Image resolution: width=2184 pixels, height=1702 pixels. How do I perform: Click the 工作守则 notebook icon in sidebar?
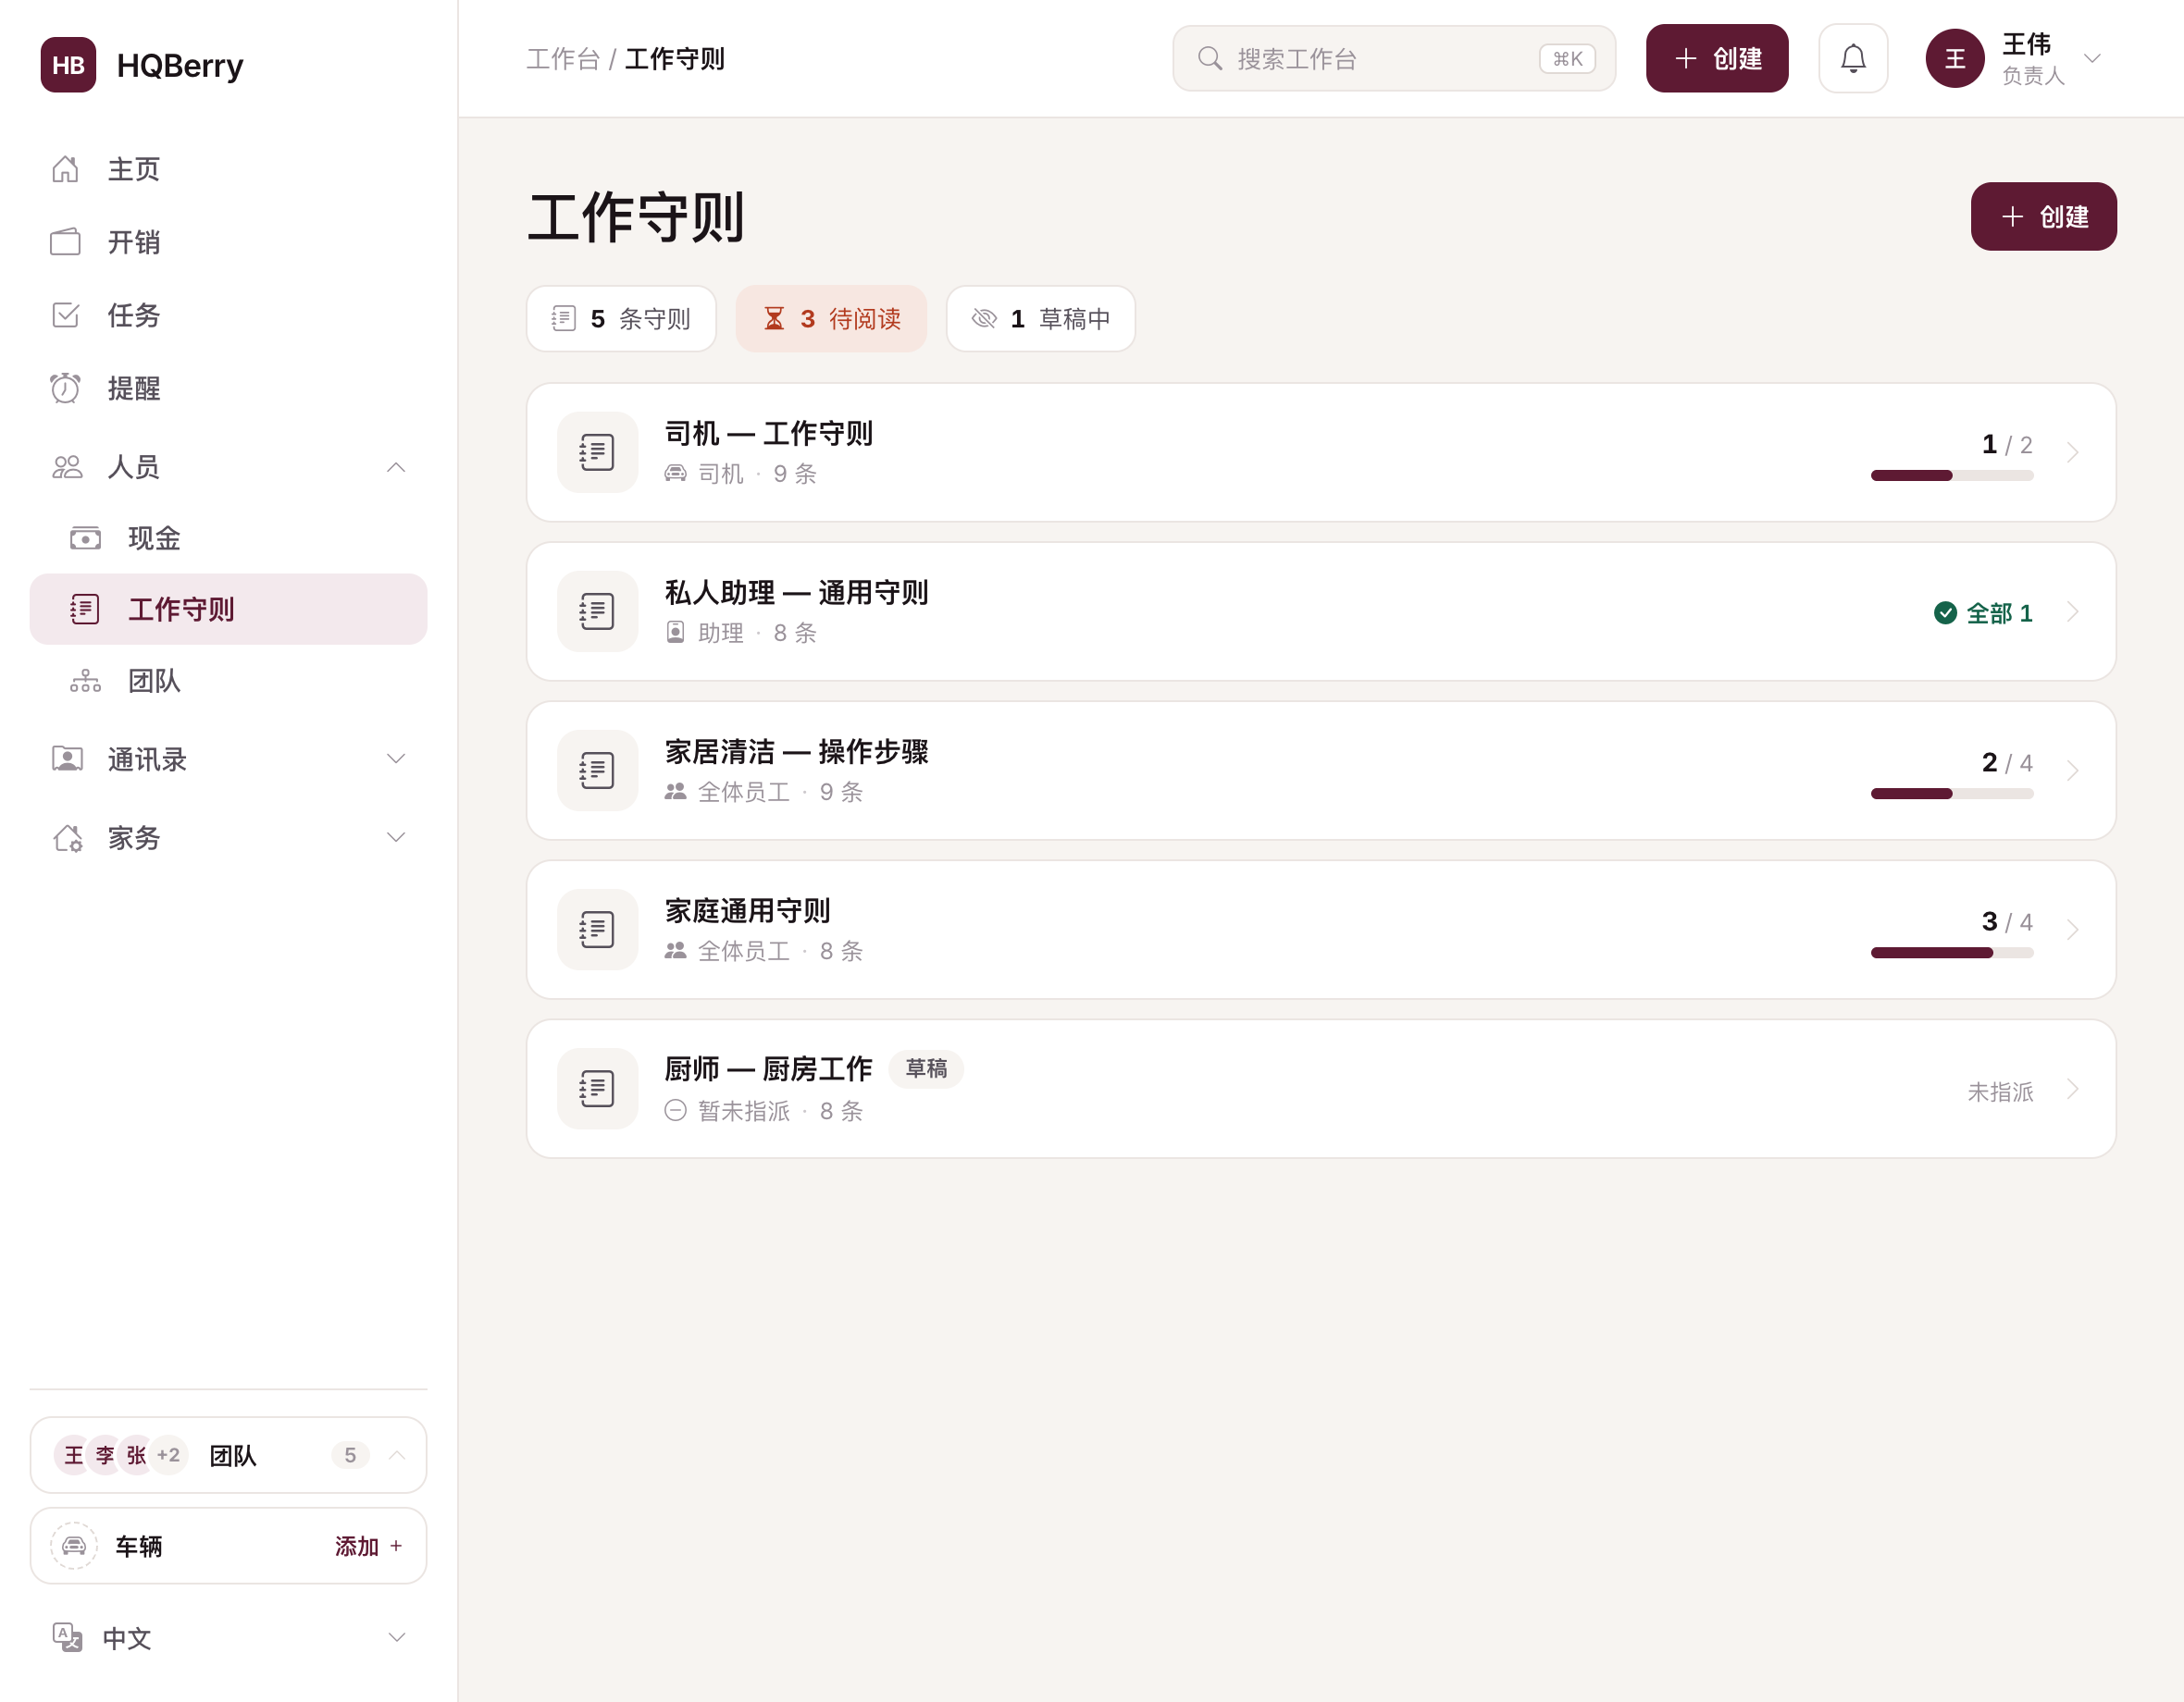85,609
